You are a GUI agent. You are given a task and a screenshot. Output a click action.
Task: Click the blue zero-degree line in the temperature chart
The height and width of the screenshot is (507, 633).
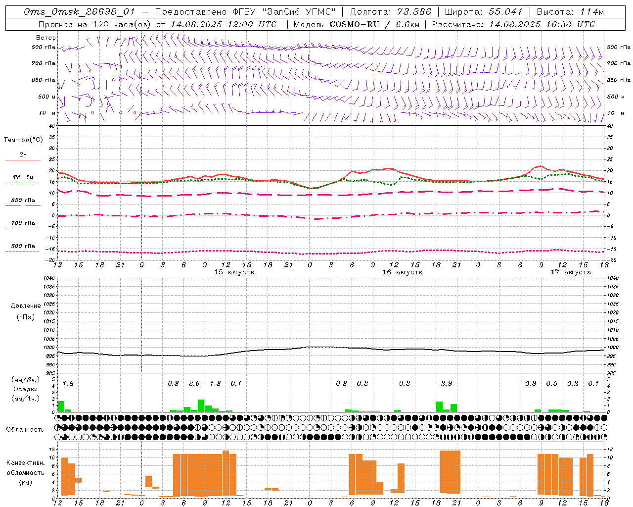click(x=330, y=215)
